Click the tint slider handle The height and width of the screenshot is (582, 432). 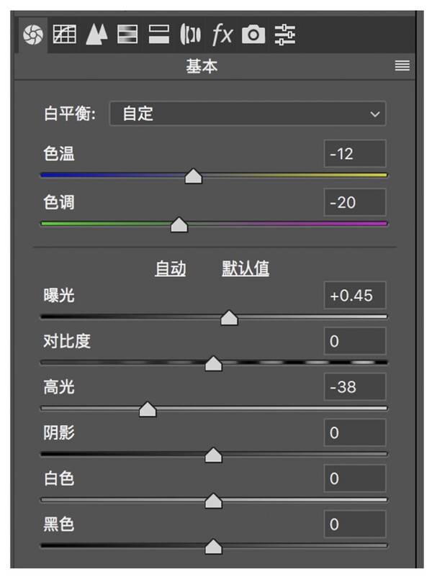(x=179, y=225)
